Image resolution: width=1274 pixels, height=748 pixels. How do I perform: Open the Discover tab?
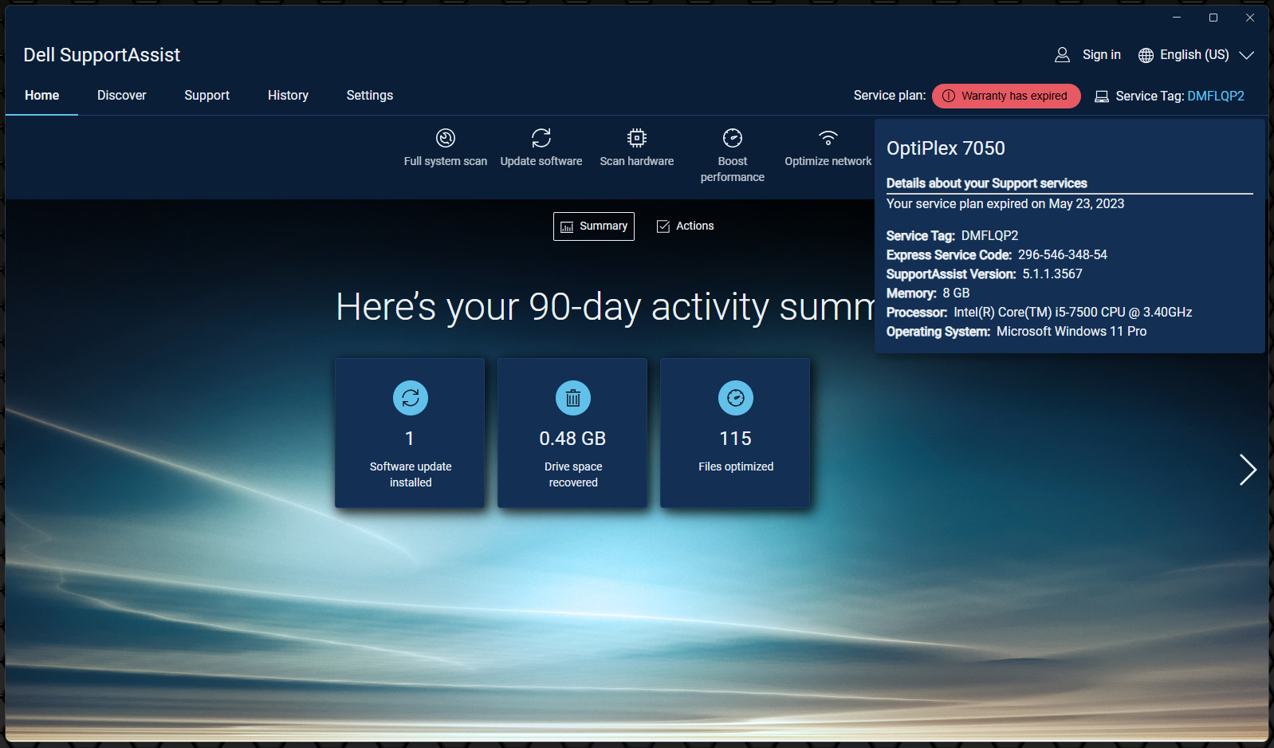pos(122,96)
